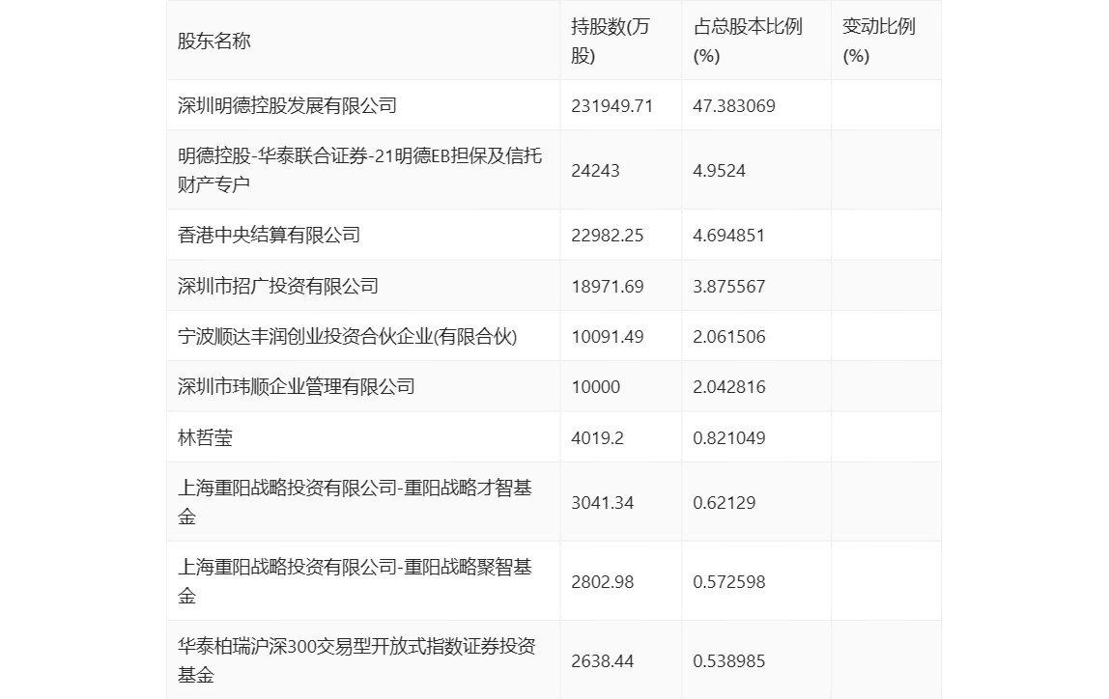This screenshot has height=699, width=1109.
Task: Select the percentage 0.821049
Action: pyautogui.click(x=729, y=437)
